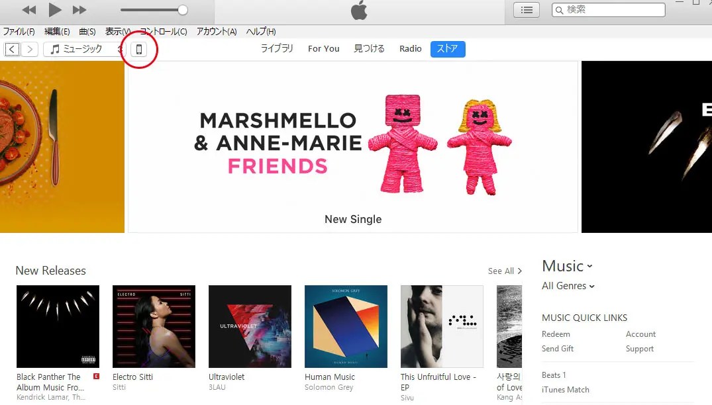712x405 pixels.
Task: Switch to the Radio tab
Action: (411, 48)
